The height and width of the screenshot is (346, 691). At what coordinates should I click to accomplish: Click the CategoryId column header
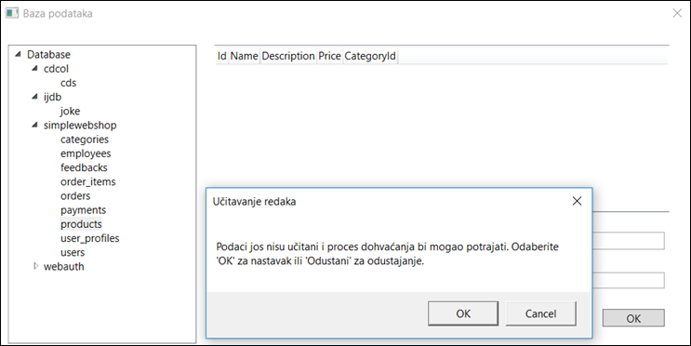(370, 56)
